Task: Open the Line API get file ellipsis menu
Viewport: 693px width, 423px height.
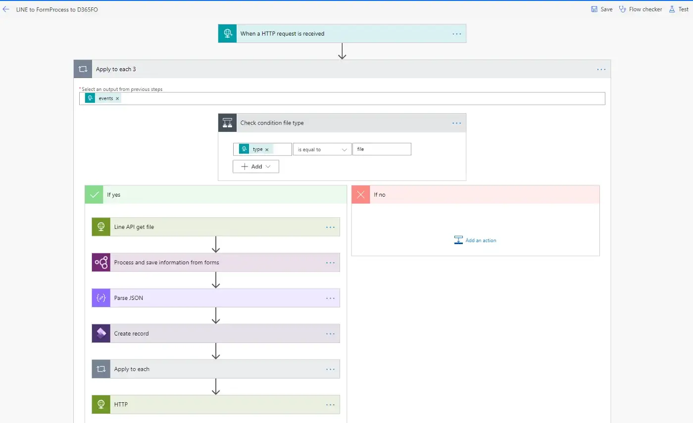Action: 331,227
